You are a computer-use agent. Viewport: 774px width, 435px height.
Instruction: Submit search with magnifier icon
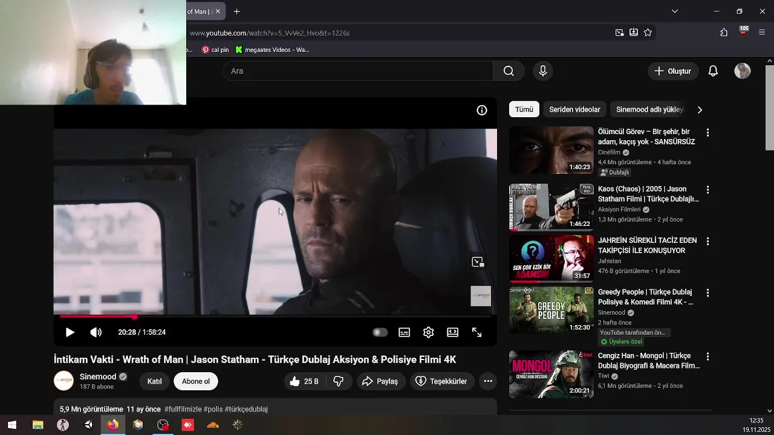[509, 71]
